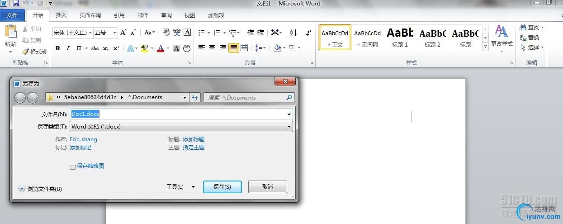Click the add title link
This screenshot has height=224, width=563.
tap(194, 139)
